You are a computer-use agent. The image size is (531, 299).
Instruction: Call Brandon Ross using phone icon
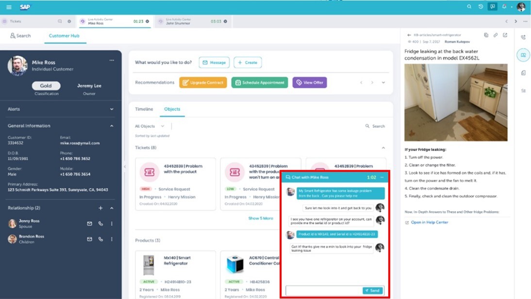point(100,239)
